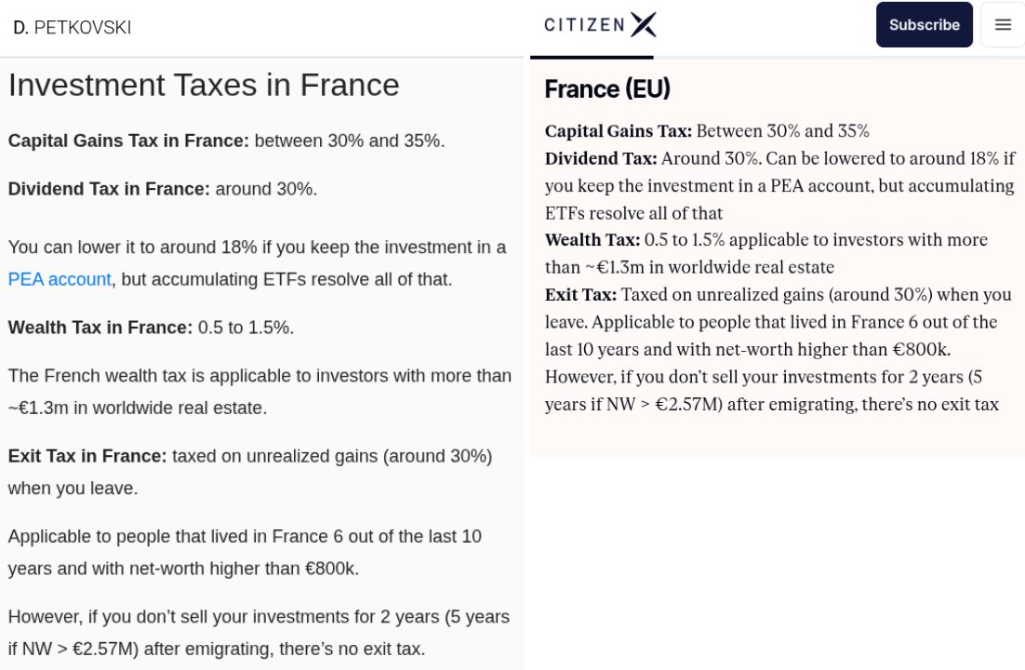Image resolution: width=1025 pixels, height=670 pixels.
Task: Click the D. PETKOVSKI site title
Action: pos(73,28)
